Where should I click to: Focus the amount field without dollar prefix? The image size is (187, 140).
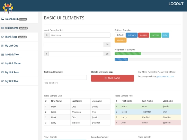click(74, 44)
